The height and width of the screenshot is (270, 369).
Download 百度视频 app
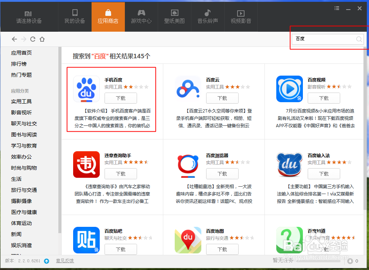coord(324,98)
